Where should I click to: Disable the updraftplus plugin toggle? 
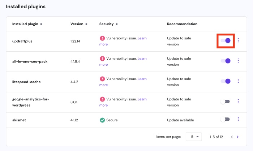pyautogui.click(x=226, y=40)
